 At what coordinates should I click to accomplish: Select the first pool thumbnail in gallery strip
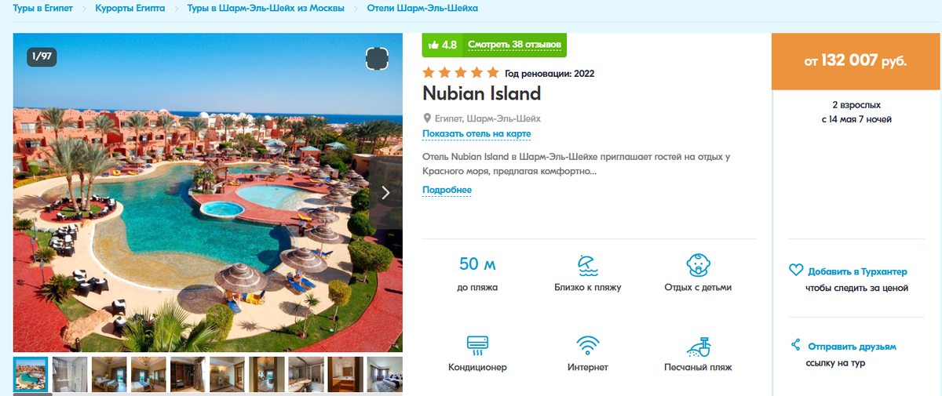(31, 375)
